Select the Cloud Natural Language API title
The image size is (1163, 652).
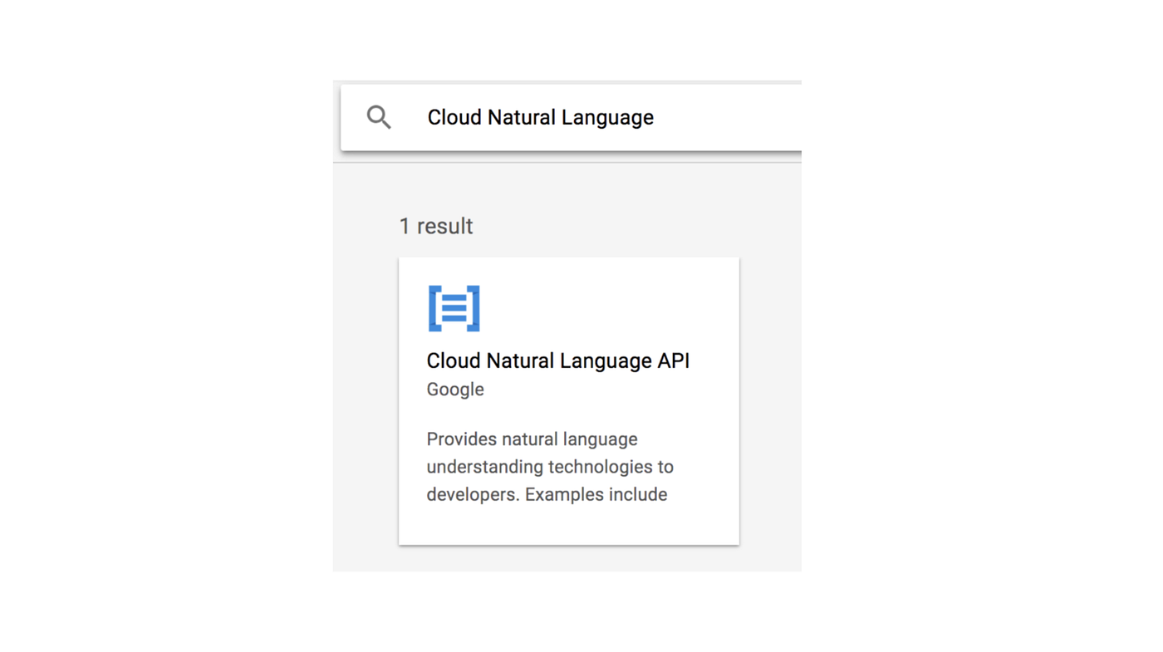(x=557, y=360)
